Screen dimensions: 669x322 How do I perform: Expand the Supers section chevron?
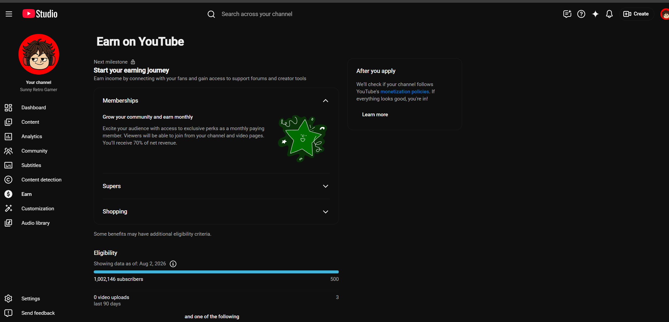coord(326,186)
